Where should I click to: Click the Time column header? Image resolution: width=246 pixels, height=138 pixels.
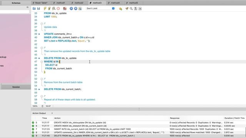(45, 118)
